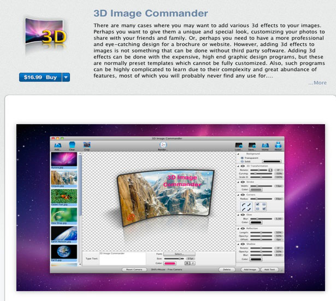
Task: Open the Home toolbar icon
Action: pos(265,146)
